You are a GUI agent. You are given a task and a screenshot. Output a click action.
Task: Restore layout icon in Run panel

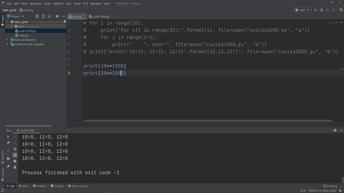[x=8, y=159]
